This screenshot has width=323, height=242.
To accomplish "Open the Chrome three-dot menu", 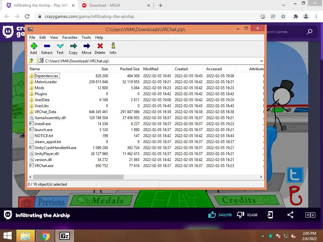I will coord(316,16).
